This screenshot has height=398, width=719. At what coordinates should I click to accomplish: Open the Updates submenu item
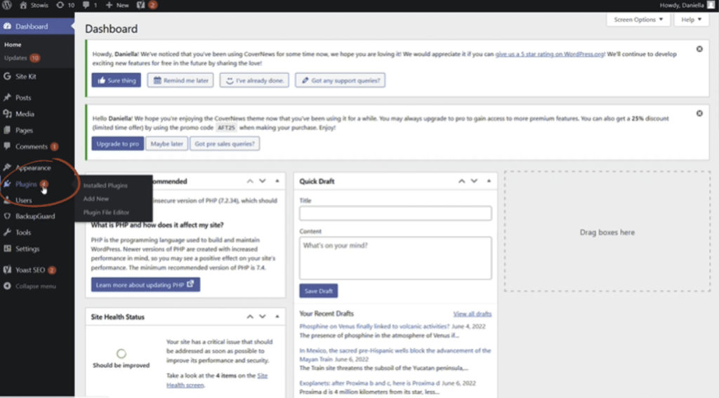22,58
